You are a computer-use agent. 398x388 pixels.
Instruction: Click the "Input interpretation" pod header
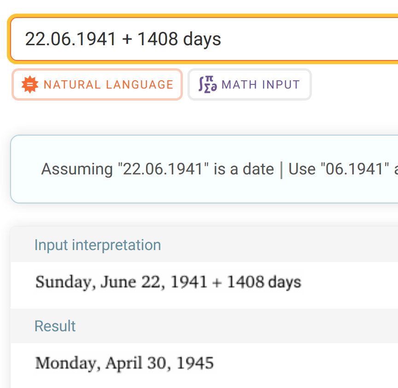pyautogui.click(x=98, y=245)
